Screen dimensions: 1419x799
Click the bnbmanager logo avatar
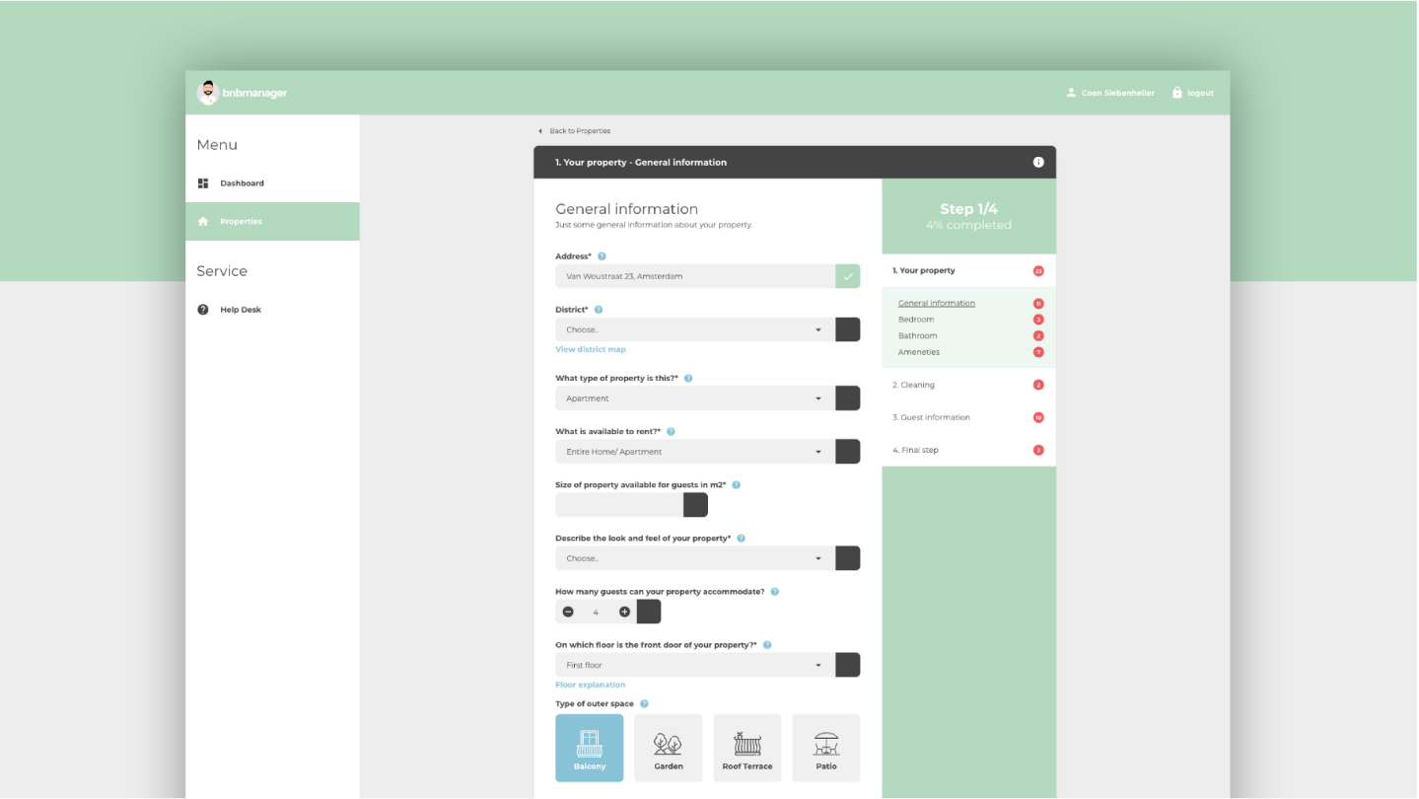[x=207, y=93]
